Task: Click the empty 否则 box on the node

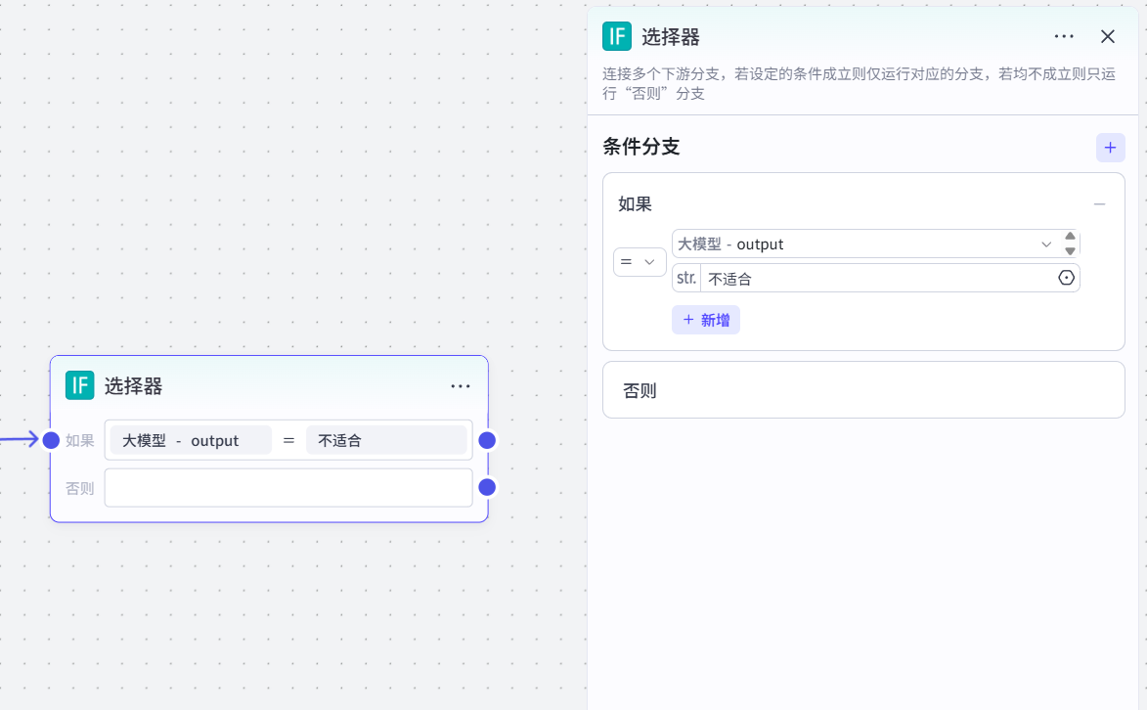Action: [288, 487]
